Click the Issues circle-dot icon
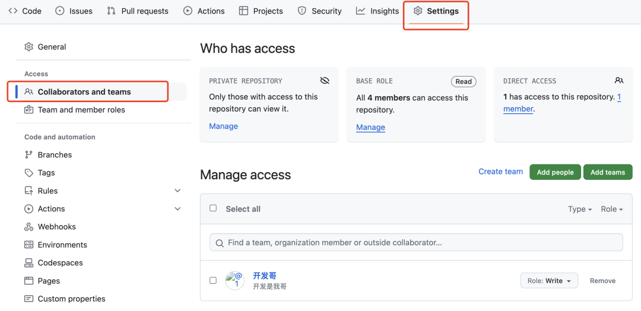641x311 pixels. pyautogui.click(x=60, y=11)
